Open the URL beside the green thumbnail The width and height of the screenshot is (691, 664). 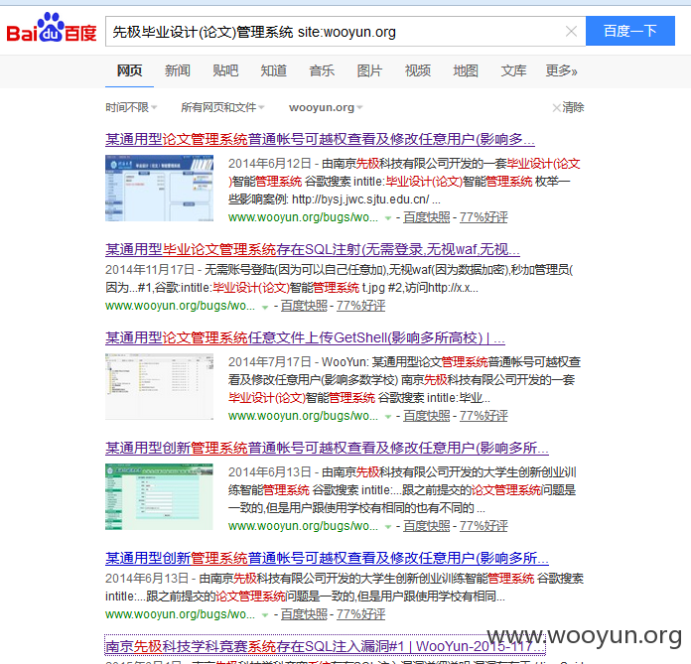(303, 526)
